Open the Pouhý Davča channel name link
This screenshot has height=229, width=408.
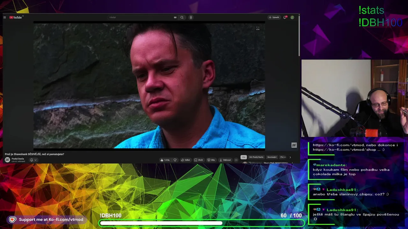tap(18, 159)
